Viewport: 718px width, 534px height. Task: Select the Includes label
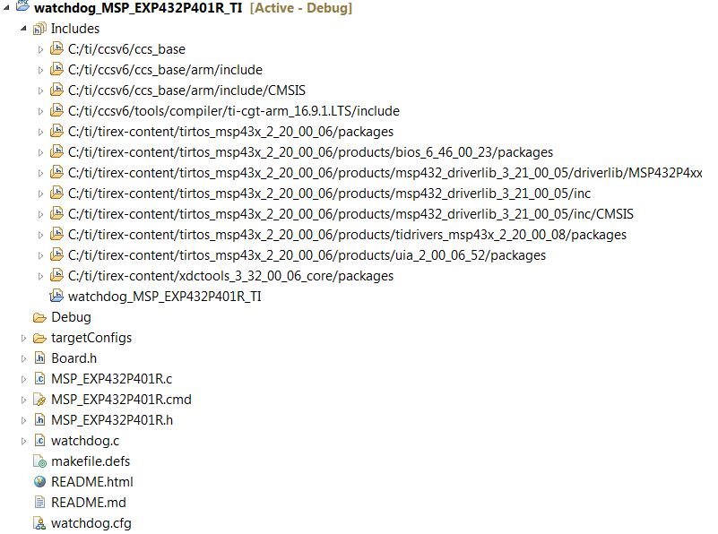click(75, 29)
